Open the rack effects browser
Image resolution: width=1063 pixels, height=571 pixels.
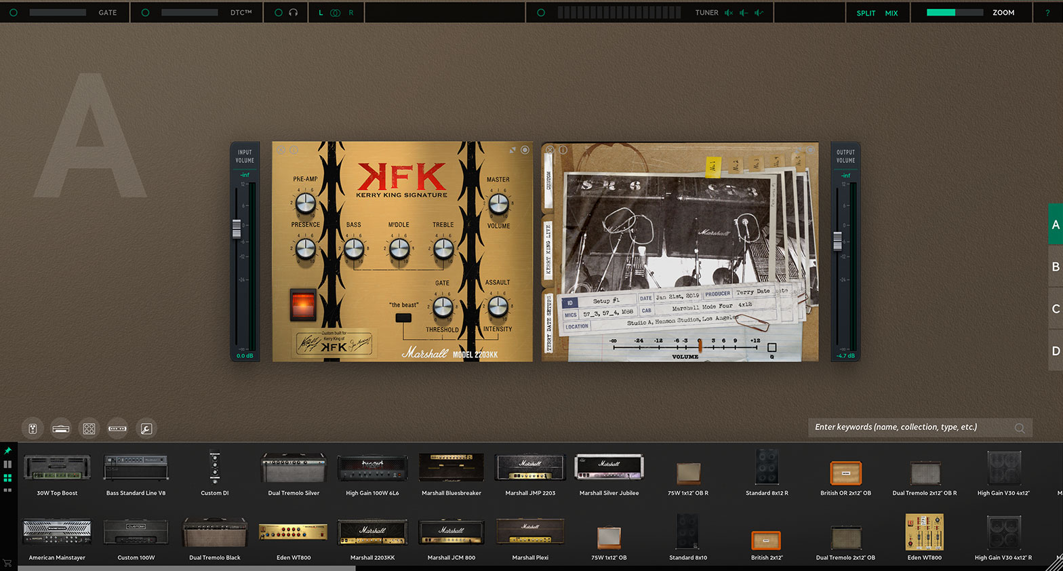[117, 429]
